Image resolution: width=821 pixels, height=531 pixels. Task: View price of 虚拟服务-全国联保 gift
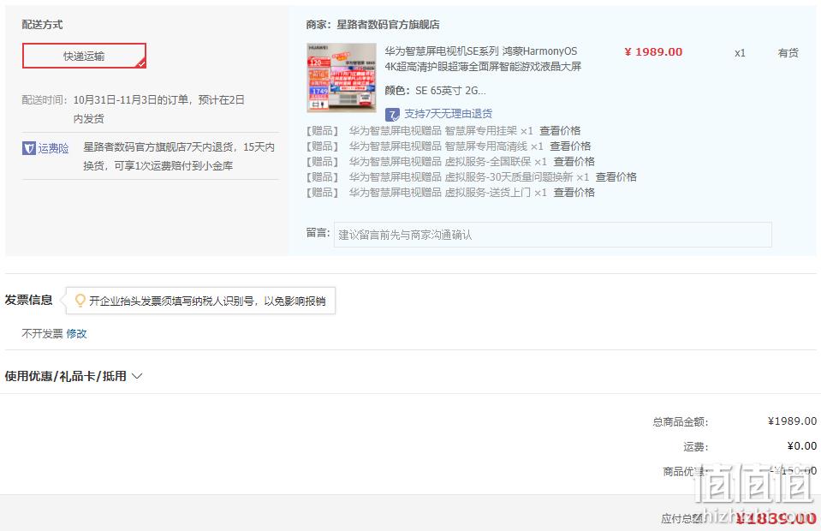click(574, 161)
